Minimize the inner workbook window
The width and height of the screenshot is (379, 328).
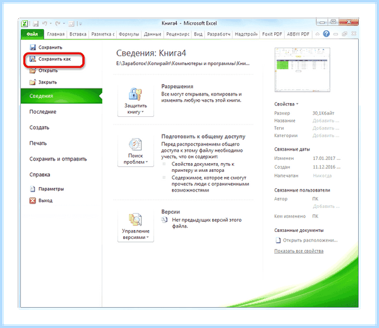[x=335, y=34]
